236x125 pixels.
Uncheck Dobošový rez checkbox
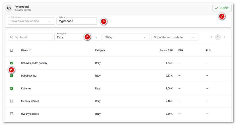tap(11, 76)
